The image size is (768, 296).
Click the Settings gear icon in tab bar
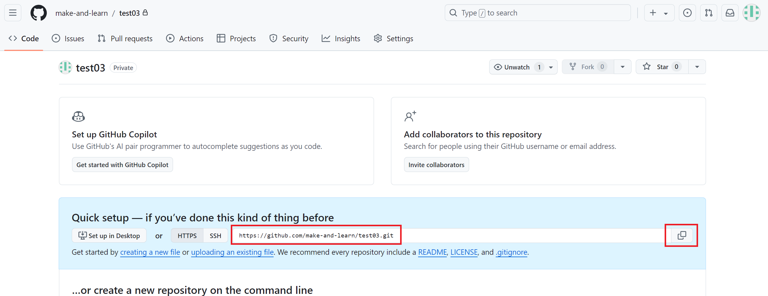click(378, 39)
